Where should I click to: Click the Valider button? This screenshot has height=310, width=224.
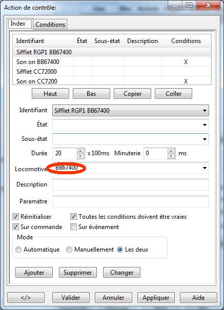pyautogui.click(x=71, y=298)
